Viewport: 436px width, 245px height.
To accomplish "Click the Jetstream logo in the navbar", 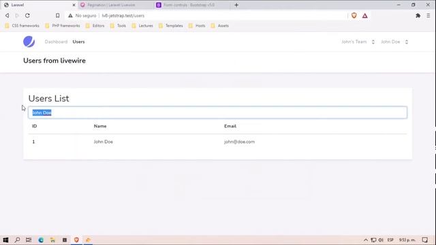I will click(x=29, y=42).
